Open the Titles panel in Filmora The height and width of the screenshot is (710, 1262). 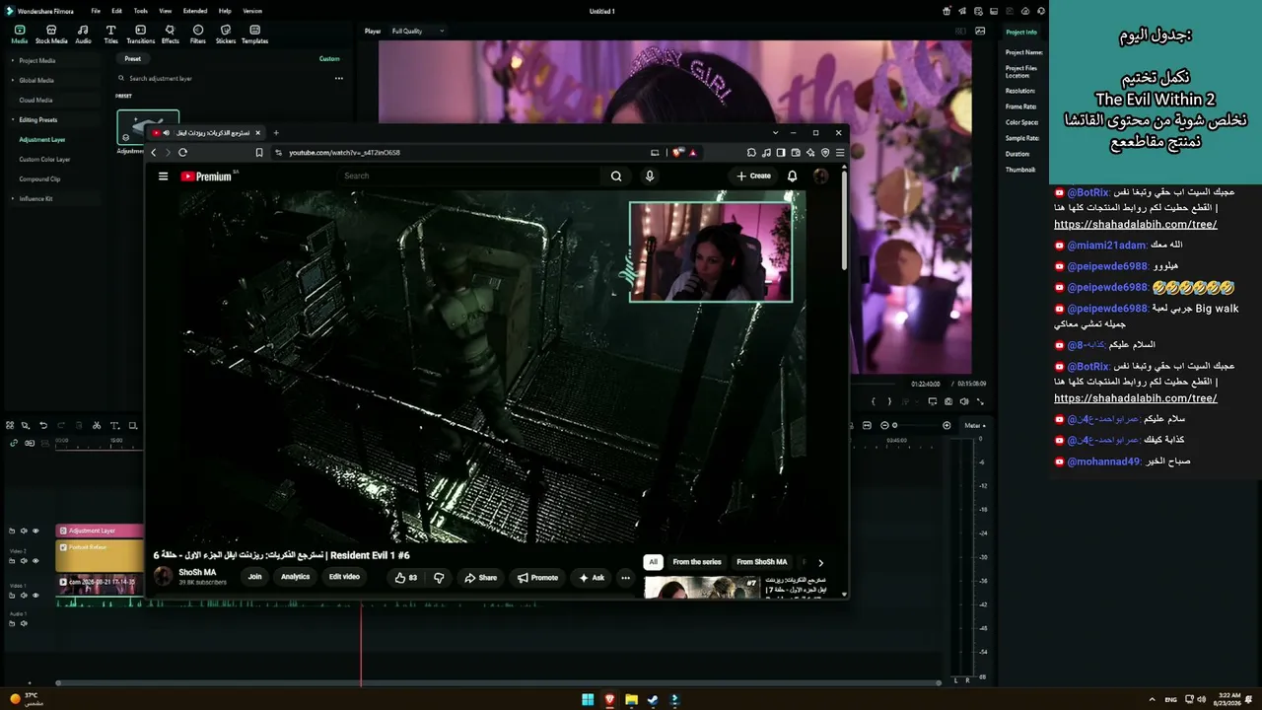click(110, 35)
